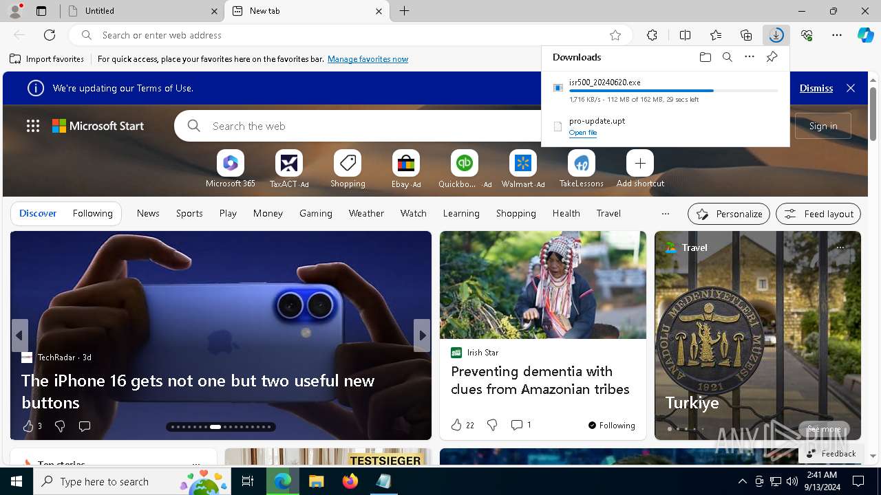Add a new shortcut tile

(640, 168)
